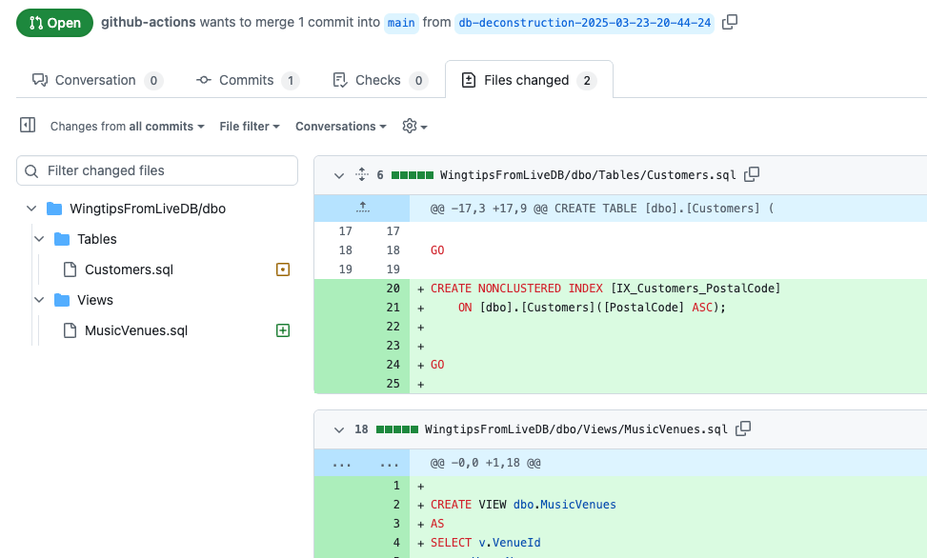The image size is (927, 558).
Task: Expand all lines icon in Customers.sql
Action: (x=362, y=174)
